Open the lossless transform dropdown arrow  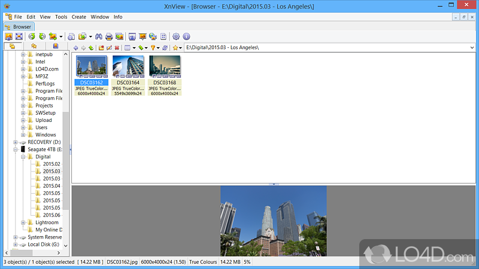pos(61,37)
